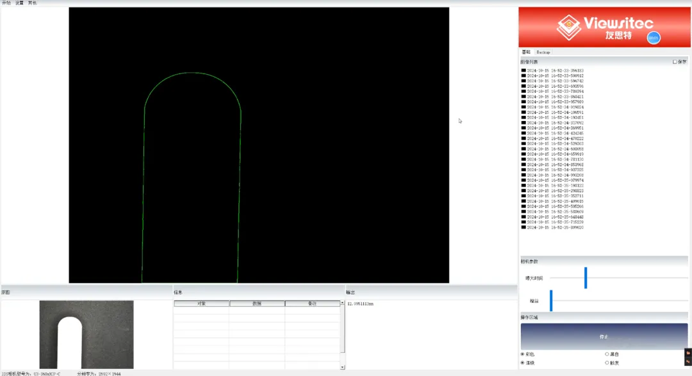Click the 备注 column header

point(312,304)
